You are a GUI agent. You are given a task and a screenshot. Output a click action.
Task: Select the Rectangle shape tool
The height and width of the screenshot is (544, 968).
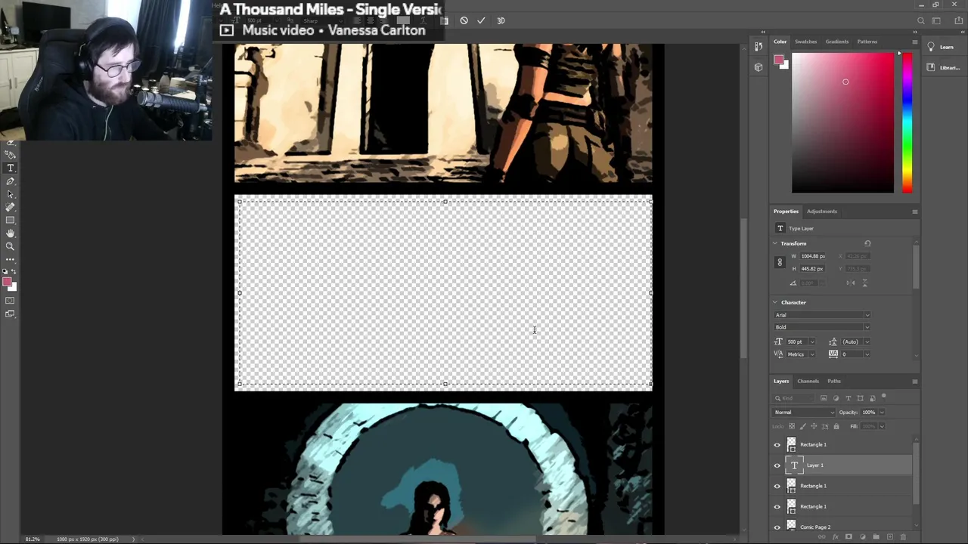(11, 220)
